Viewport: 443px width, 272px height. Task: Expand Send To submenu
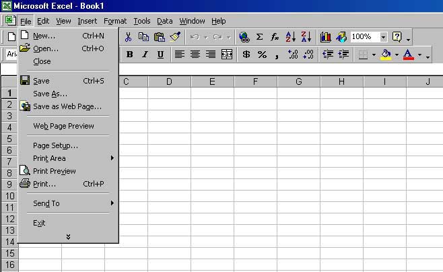tap(112, 203)
